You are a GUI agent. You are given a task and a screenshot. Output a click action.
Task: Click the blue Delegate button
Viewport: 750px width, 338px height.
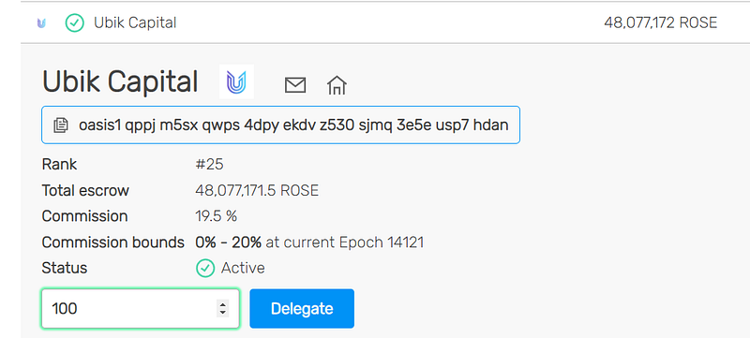pyautogui.click(x=302, y=308)
